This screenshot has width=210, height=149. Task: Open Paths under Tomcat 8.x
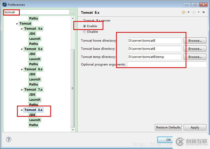[x=34, y=125]
